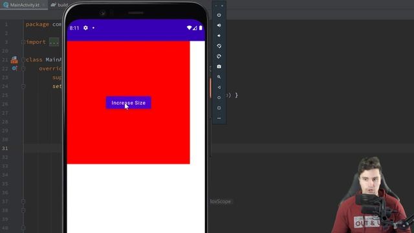
Task: Click the 'lorScope' hint text in the editor
Action: 221,201
